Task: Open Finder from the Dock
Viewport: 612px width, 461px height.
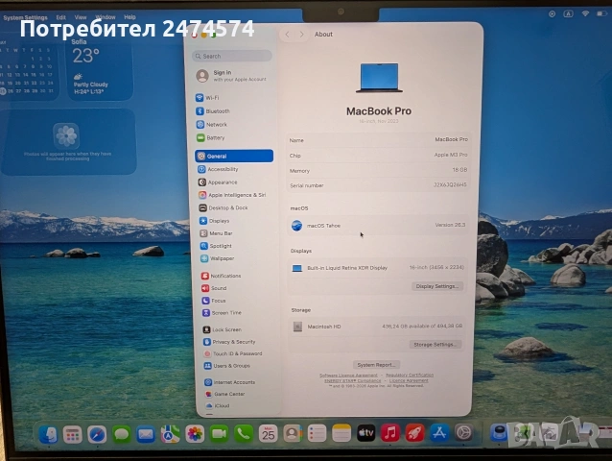Action: point(48,434)
